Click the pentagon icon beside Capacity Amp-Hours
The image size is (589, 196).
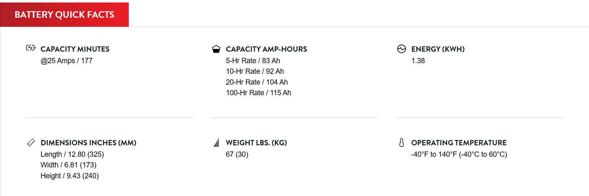tap(216, 49)
